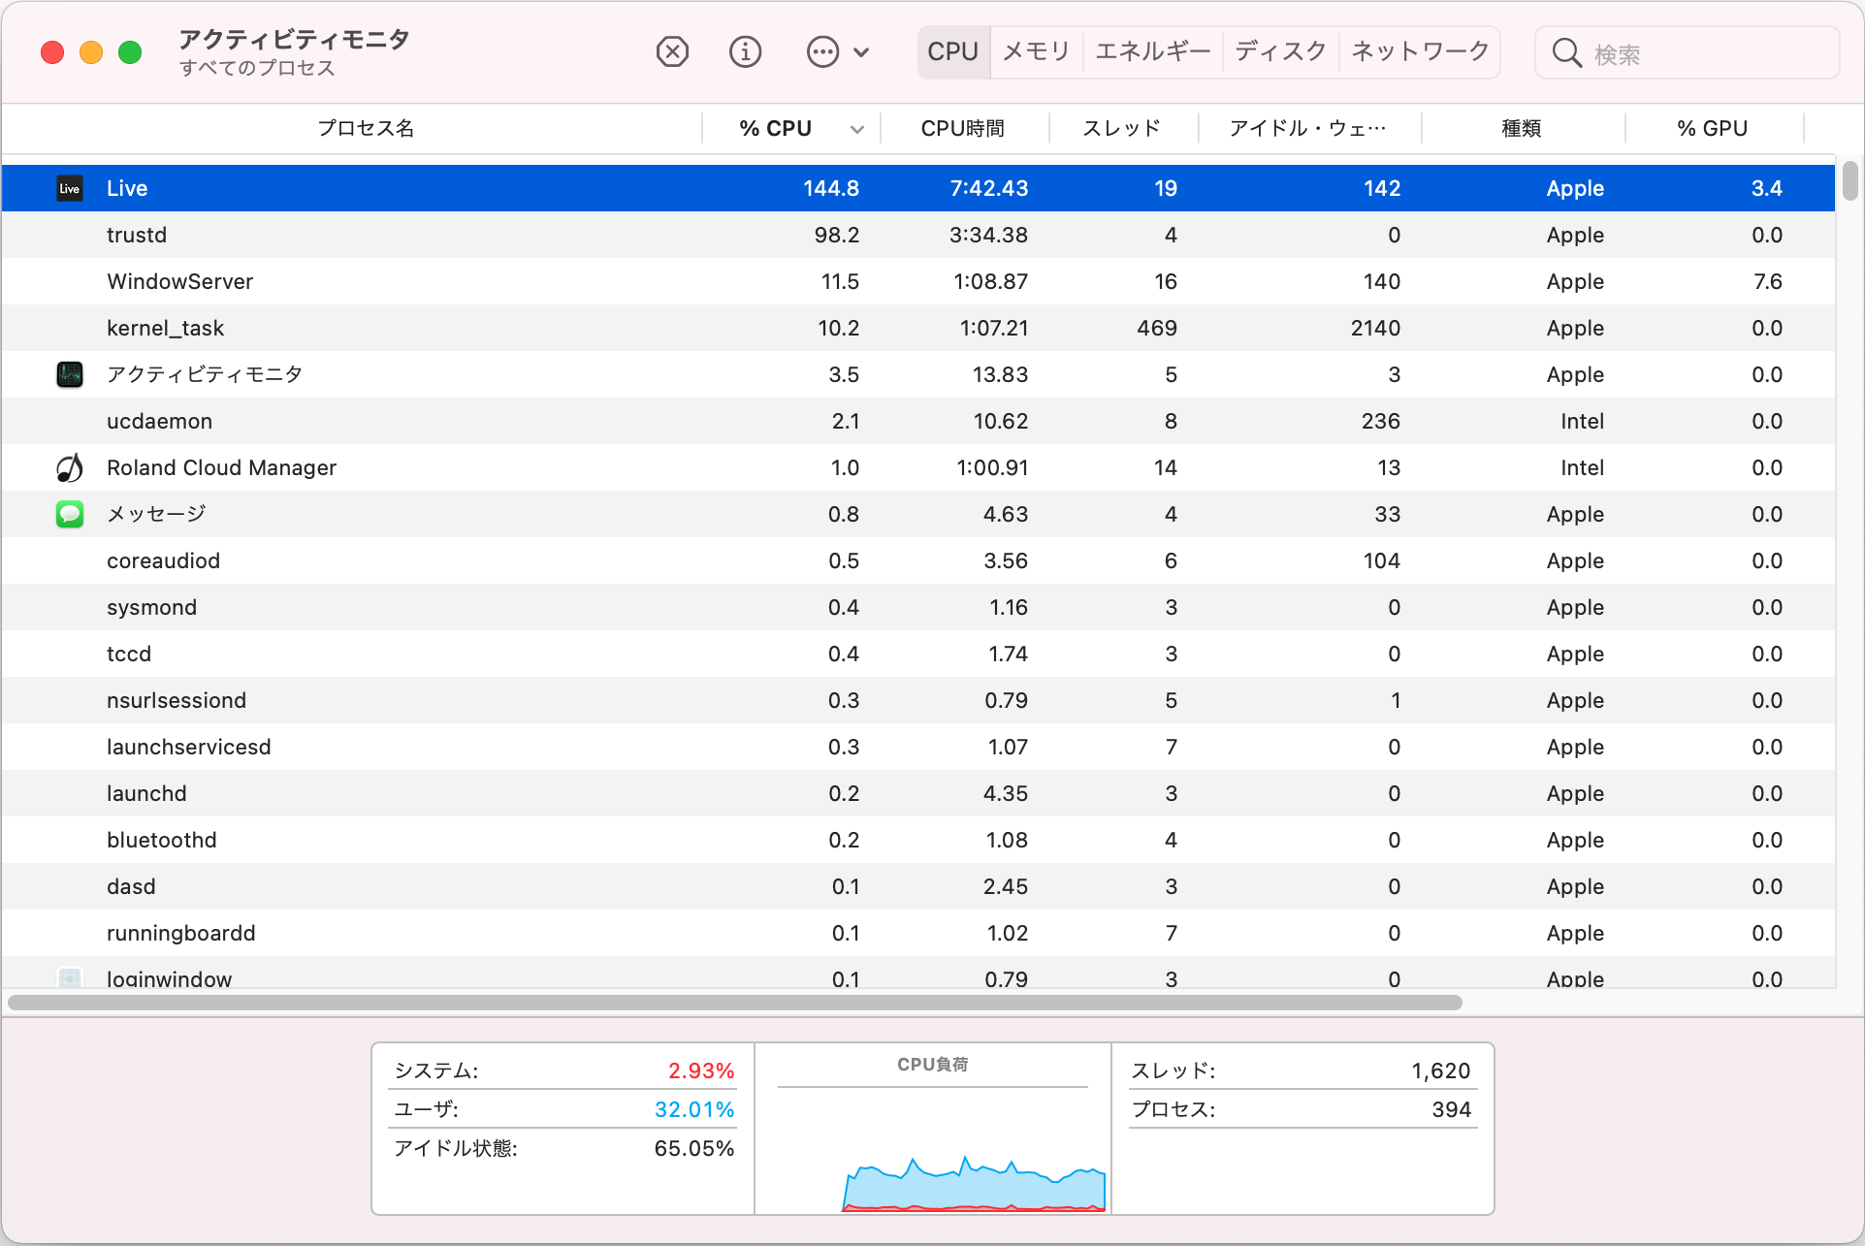
Task: Click the Roland Cloud Manager icon
Action: point(70,467)
